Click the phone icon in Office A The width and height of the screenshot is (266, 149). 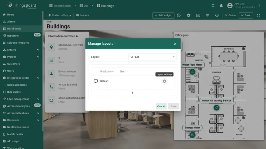pyautogui.click(x=52, y=87)
